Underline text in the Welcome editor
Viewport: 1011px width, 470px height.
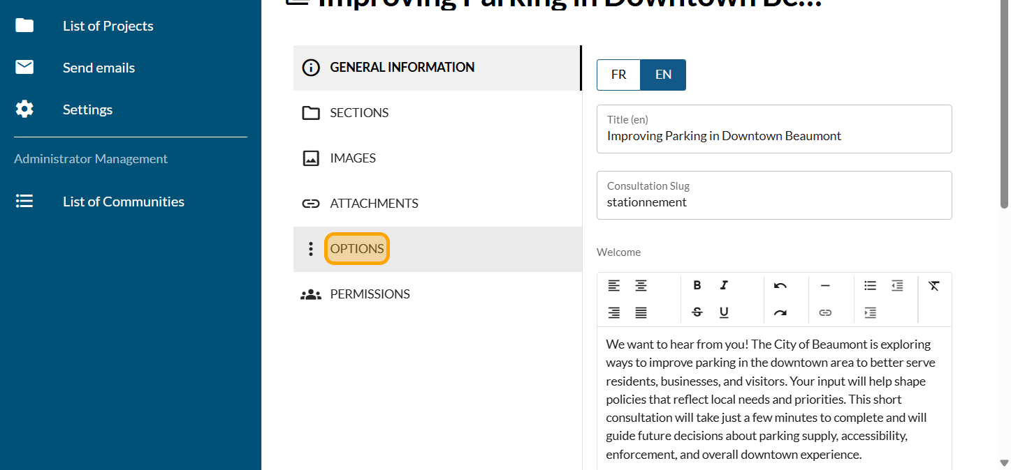(724, 312)
